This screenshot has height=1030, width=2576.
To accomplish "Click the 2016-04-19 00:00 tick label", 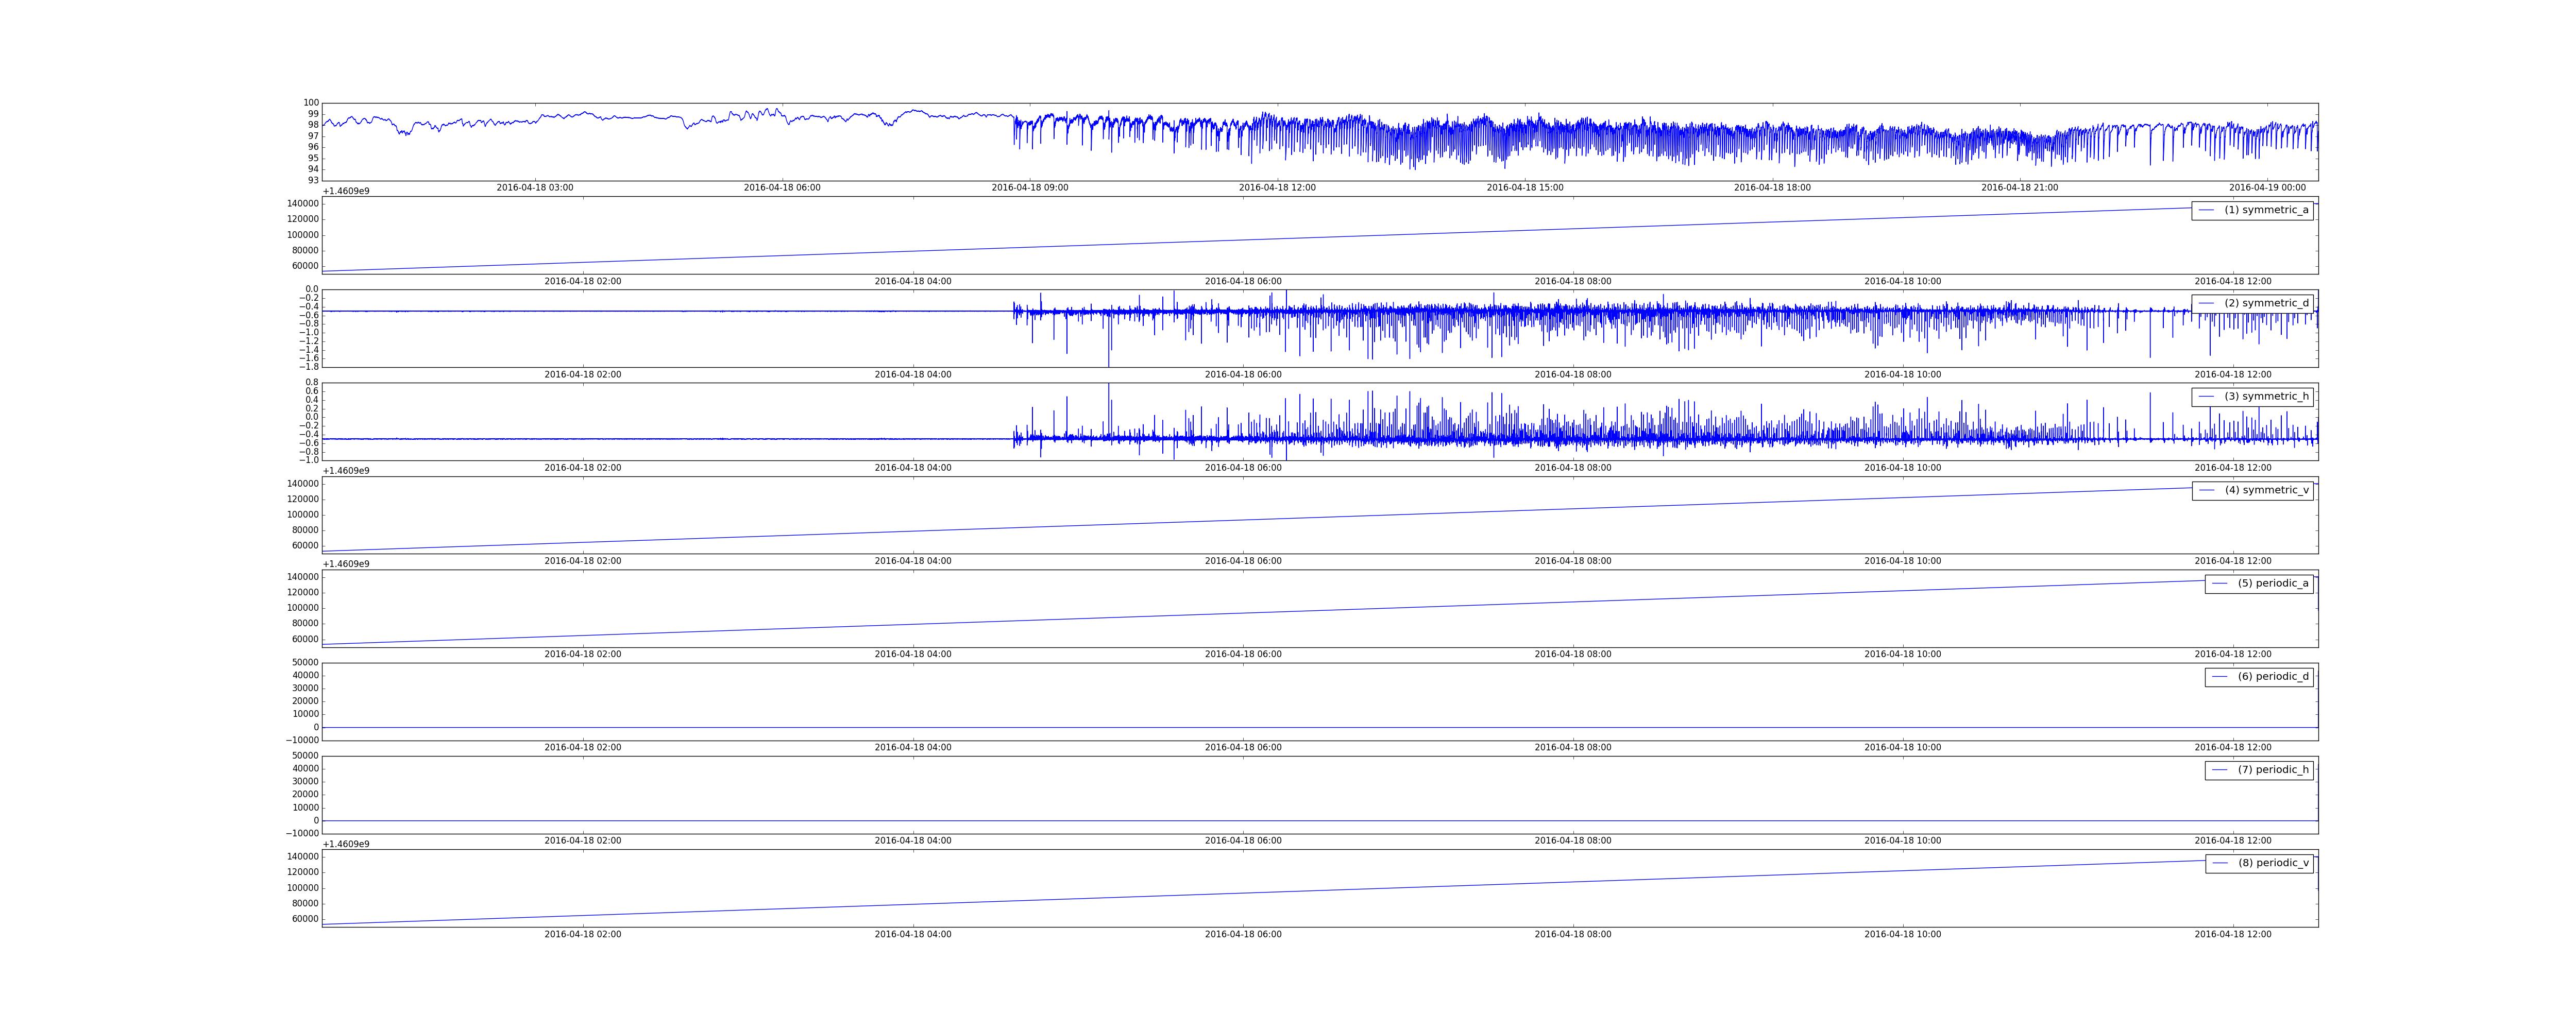I will 2267,188.
